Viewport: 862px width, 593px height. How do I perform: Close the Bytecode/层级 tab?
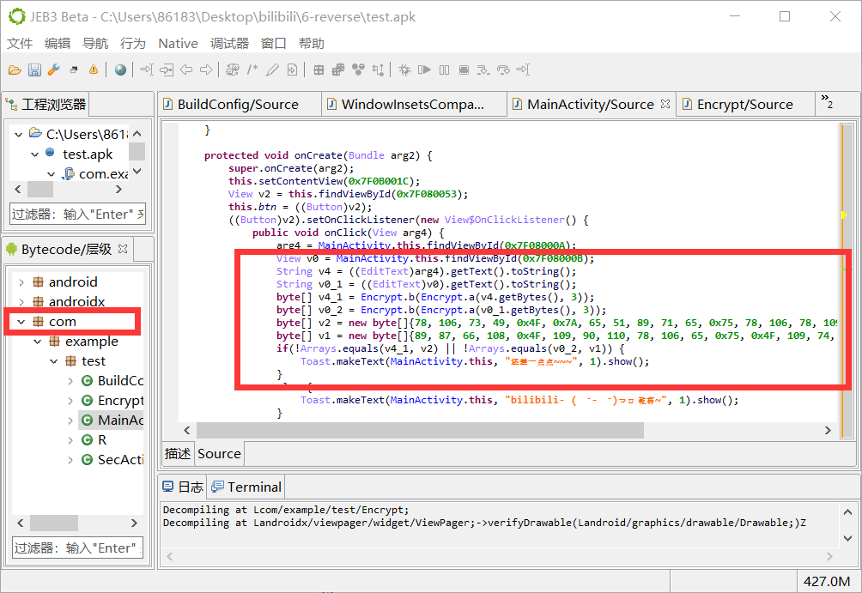[x=123, y=249]
